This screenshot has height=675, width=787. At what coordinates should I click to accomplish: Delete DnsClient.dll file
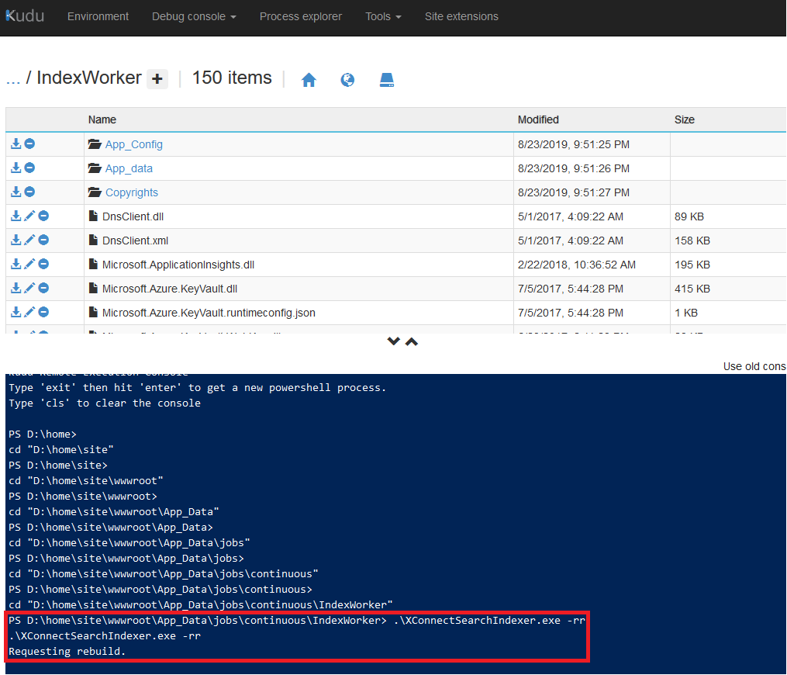[x=43, y=216]
